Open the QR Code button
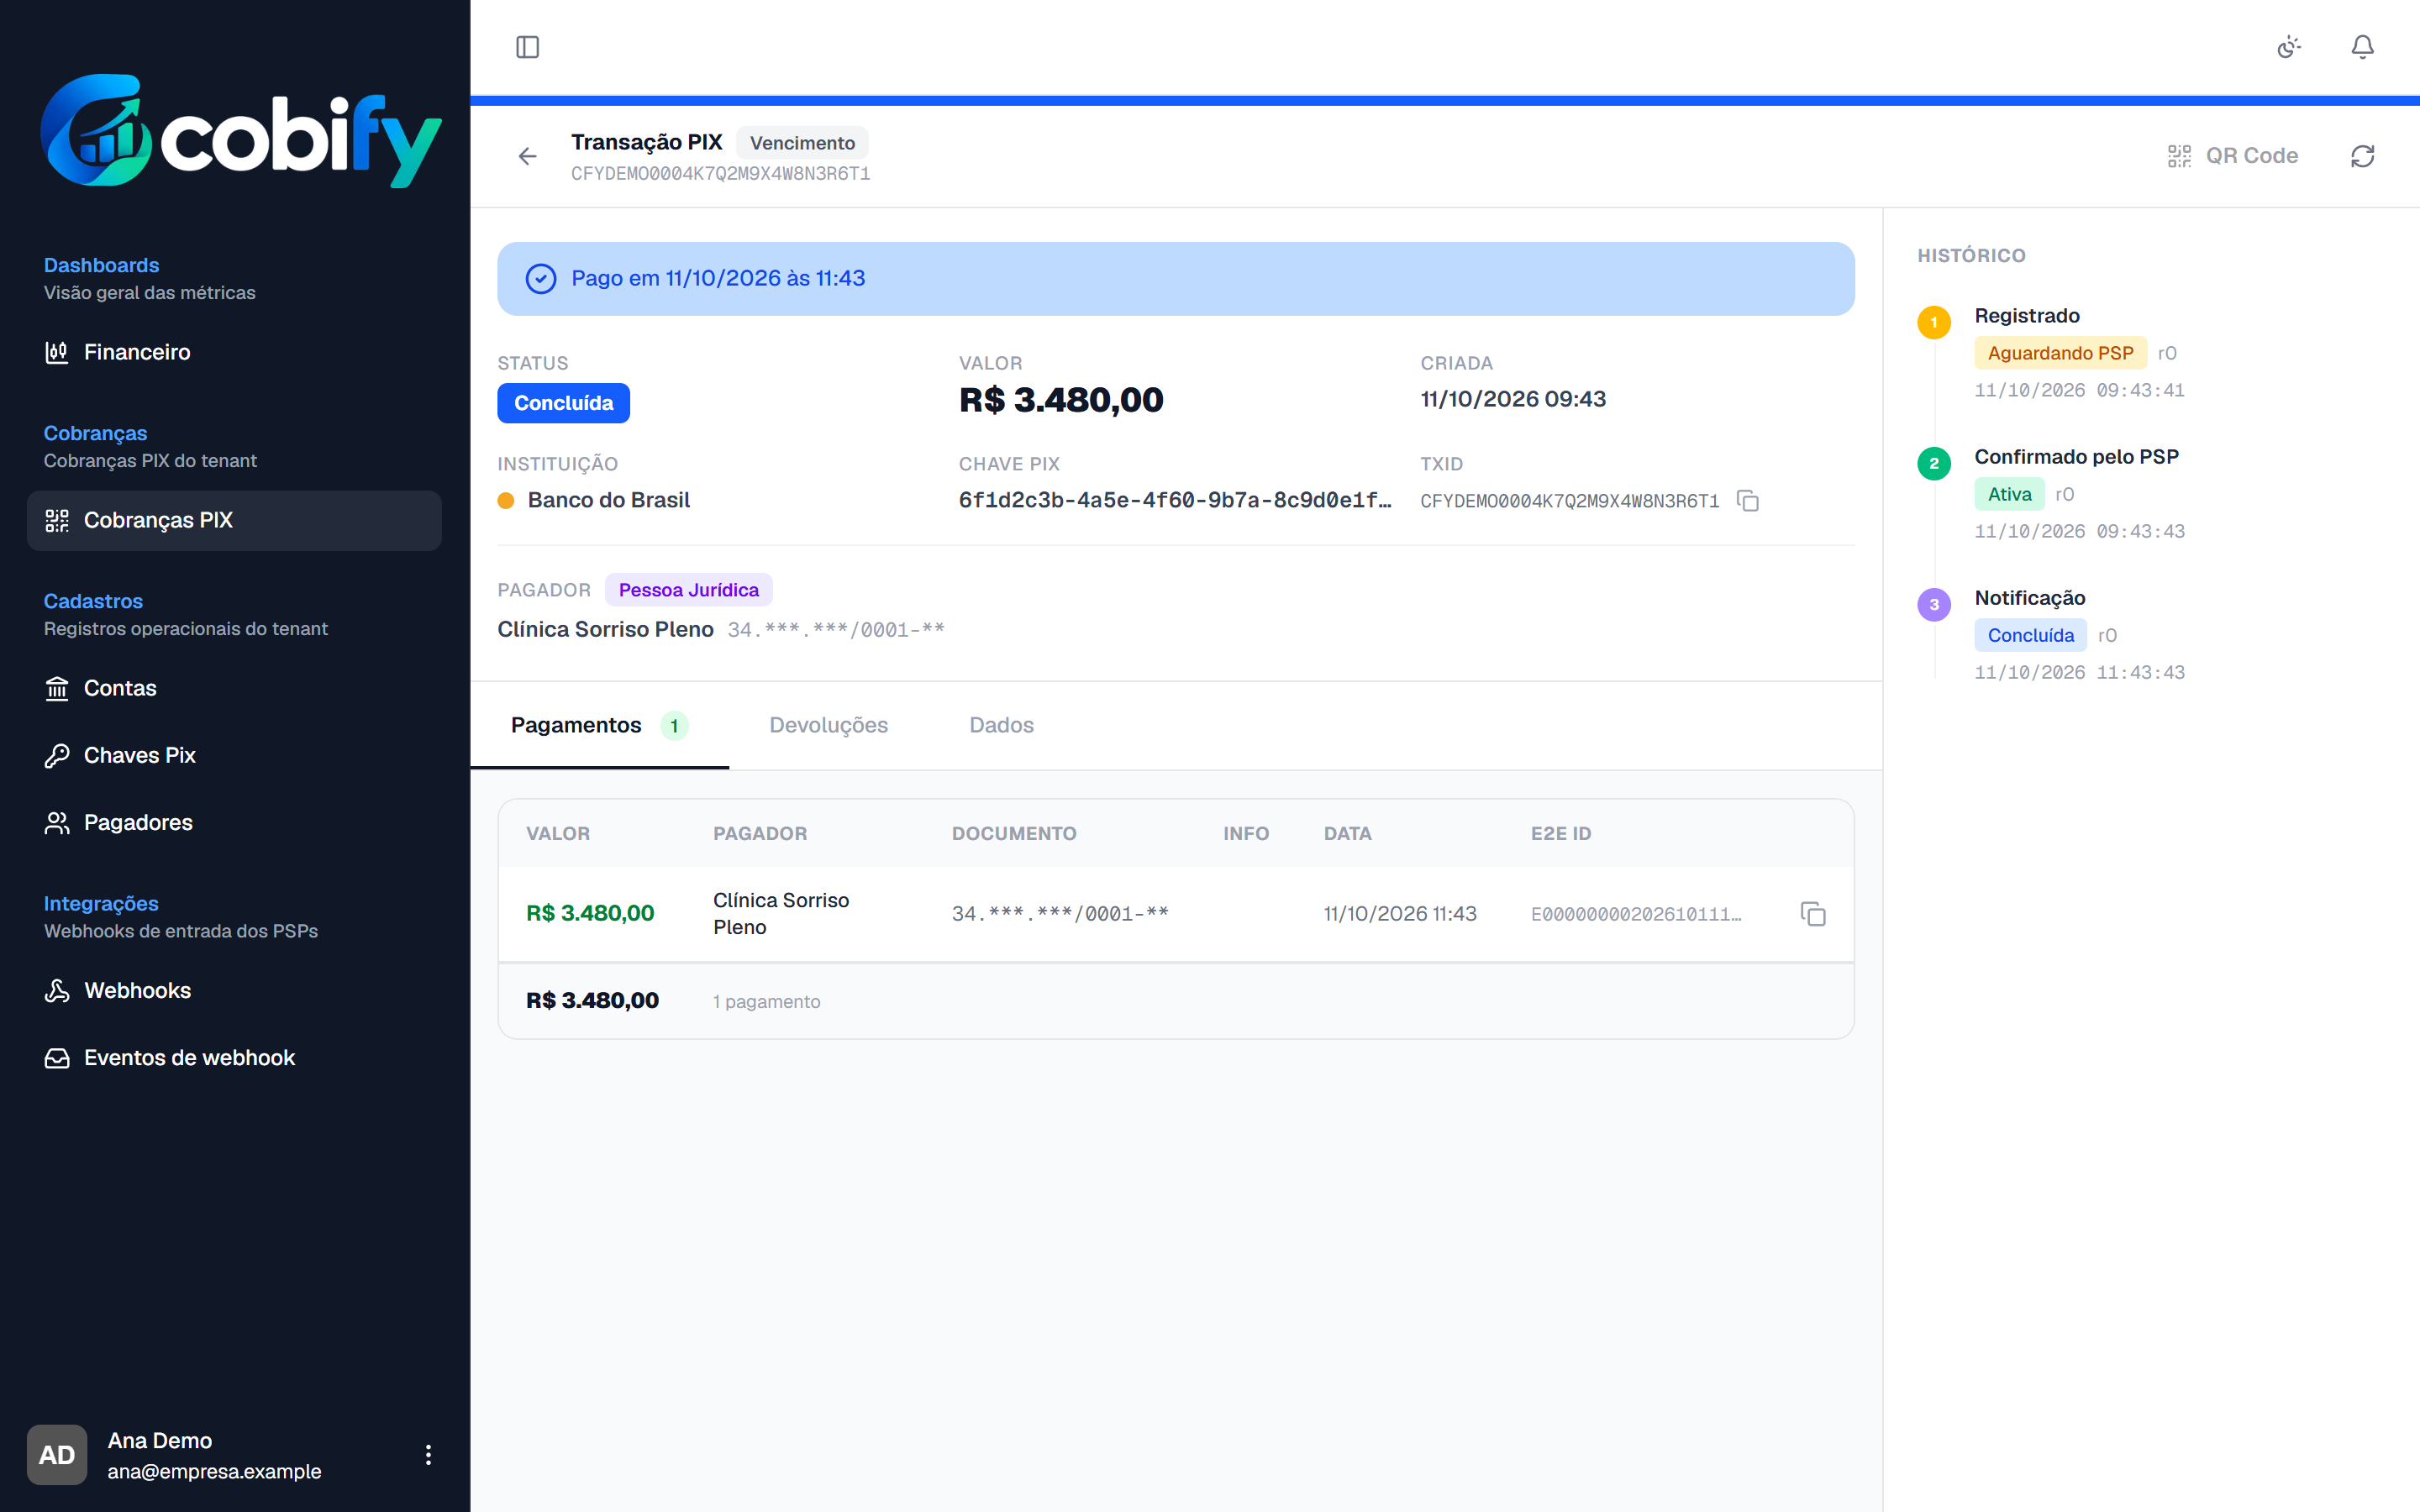Image resolution: width=2420 pixels, height=1512 pixels. [2232, 156]
